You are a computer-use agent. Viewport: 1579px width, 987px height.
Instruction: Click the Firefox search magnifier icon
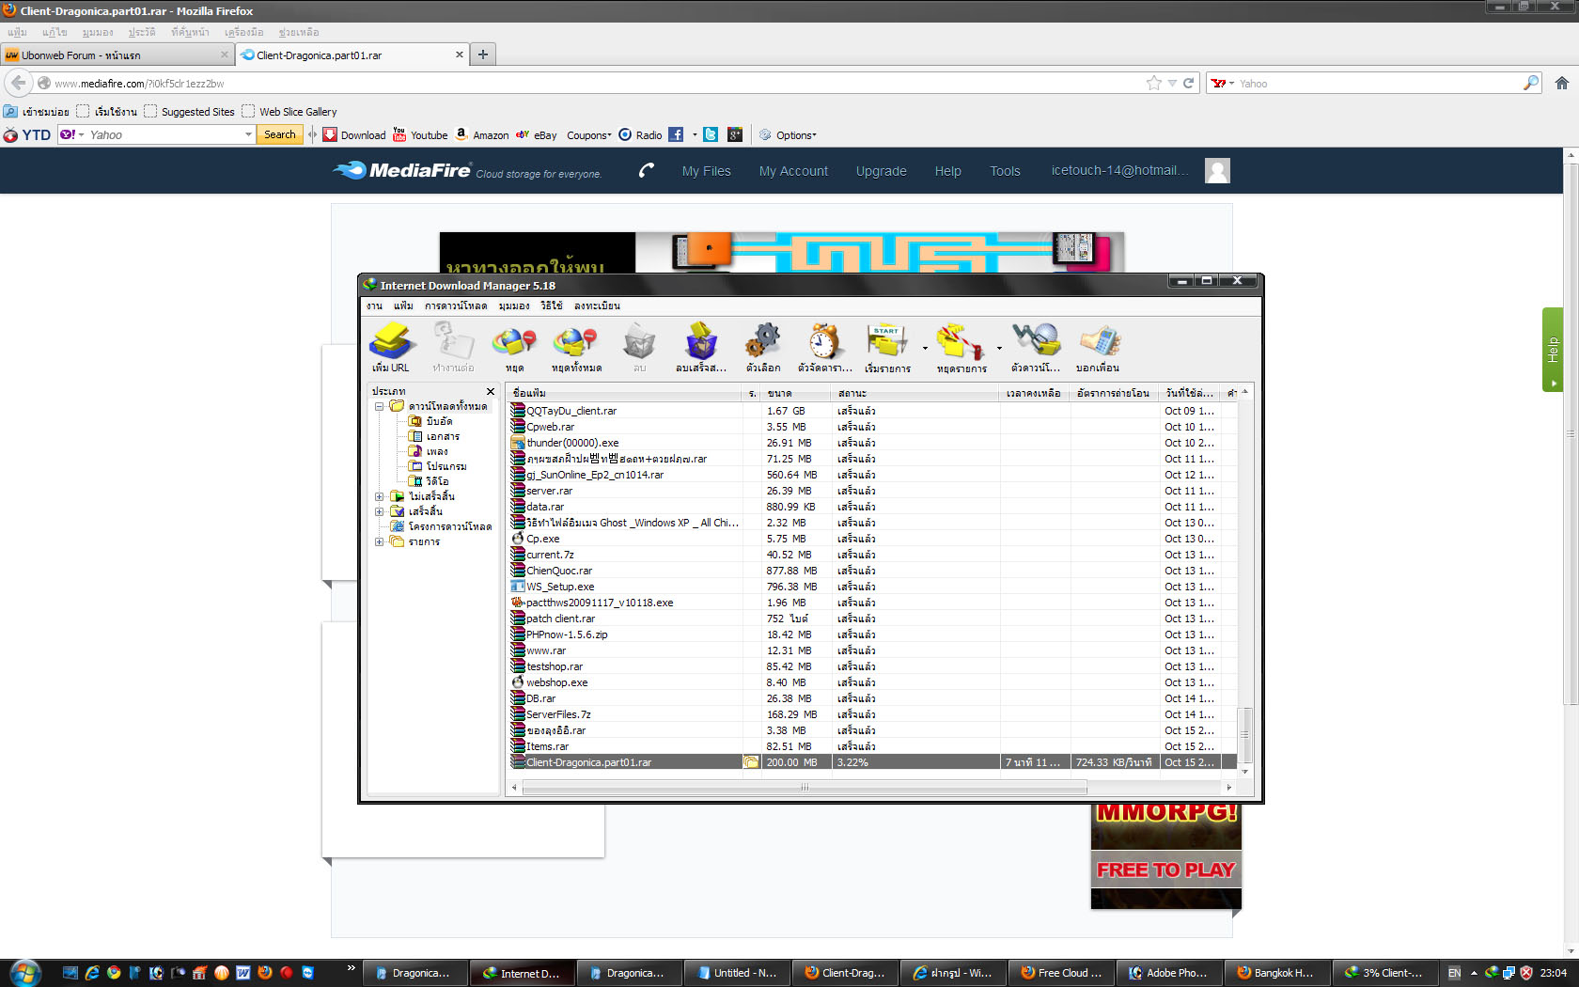1531,84
